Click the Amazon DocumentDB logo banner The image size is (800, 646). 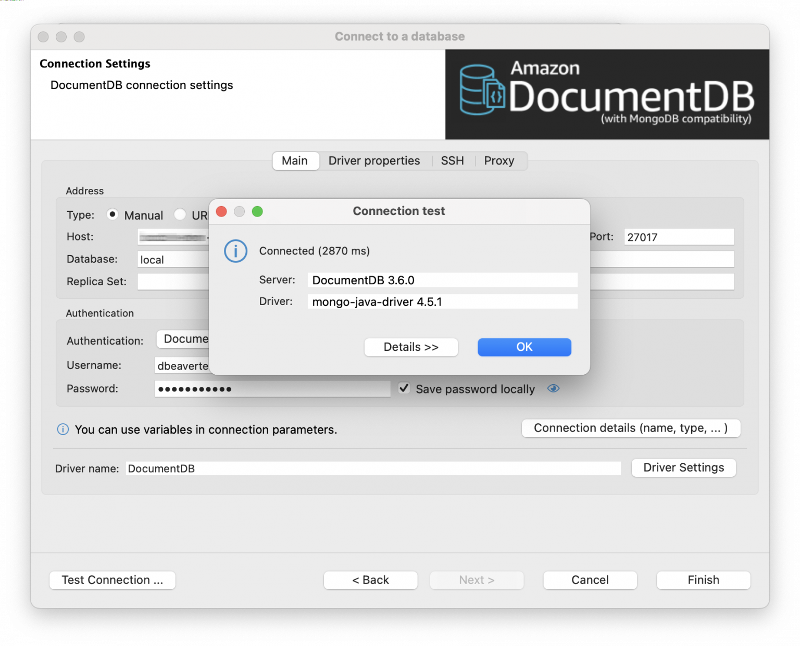point(607,94)
